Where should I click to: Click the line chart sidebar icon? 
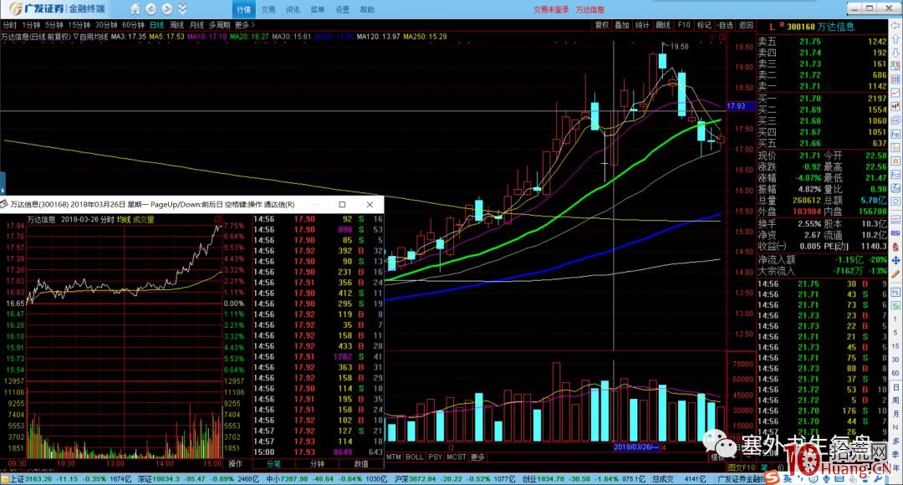[x=896, y=93]
